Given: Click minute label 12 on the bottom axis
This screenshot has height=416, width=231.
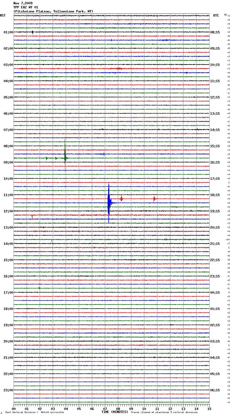Looking at the screenshot, I should pyautogui.click(x=170, y=409).
